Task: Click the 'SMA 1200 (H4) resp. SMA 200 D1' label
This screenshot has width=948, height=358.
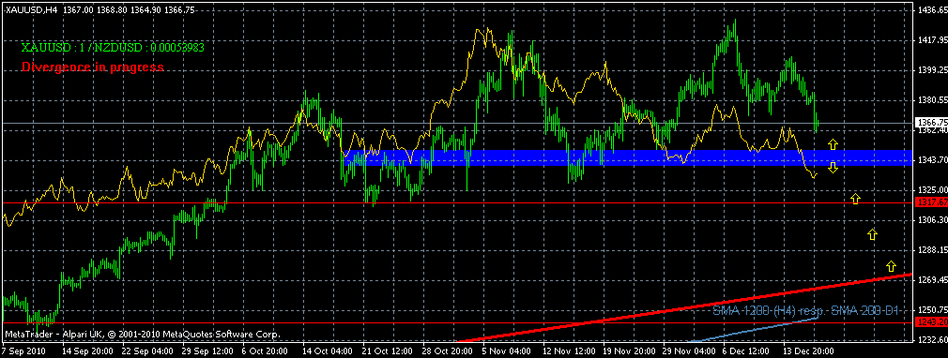Action: pyautogui.click(x=806, y=310)
